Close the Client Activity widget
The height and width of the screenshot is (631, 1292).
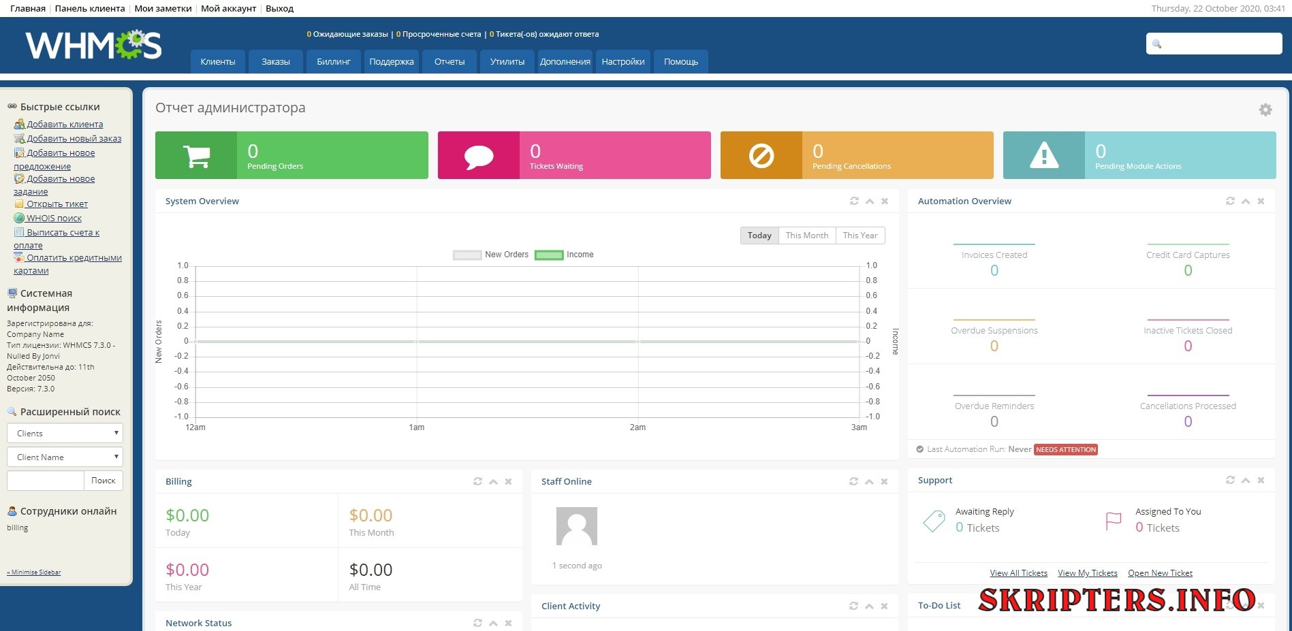pos(884,606)
